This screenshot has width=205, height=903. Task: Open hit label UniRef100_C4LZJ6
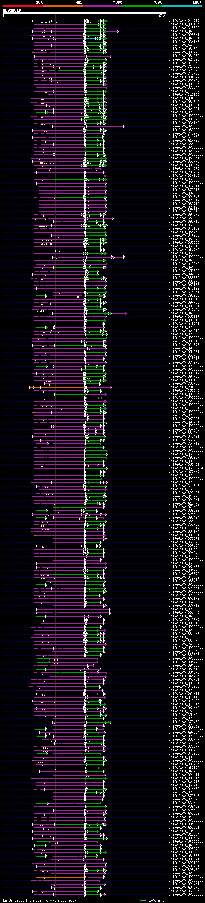184,486
